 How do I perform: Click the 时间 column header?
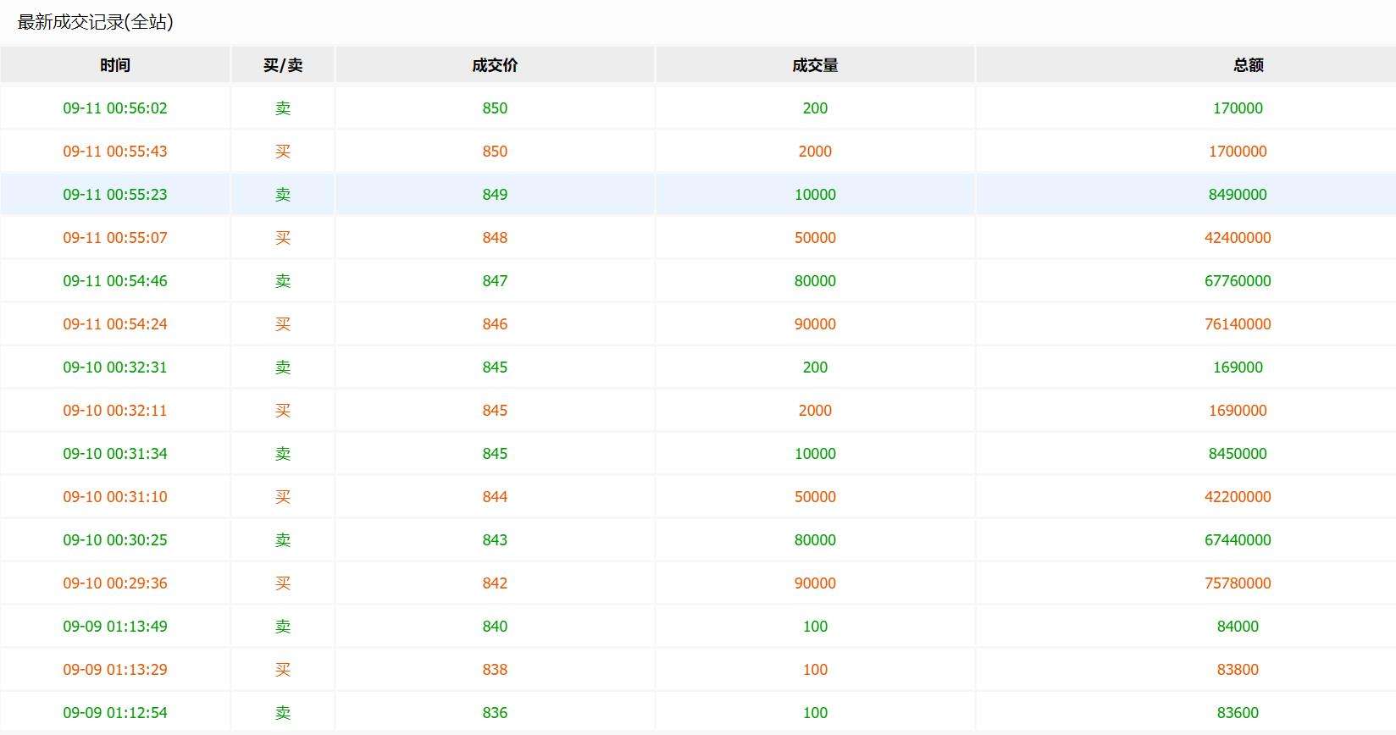pos(115,65)
